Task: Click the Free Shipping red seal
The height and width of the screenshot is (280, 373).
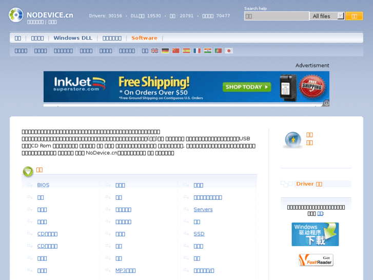Action: click(312, 86)
